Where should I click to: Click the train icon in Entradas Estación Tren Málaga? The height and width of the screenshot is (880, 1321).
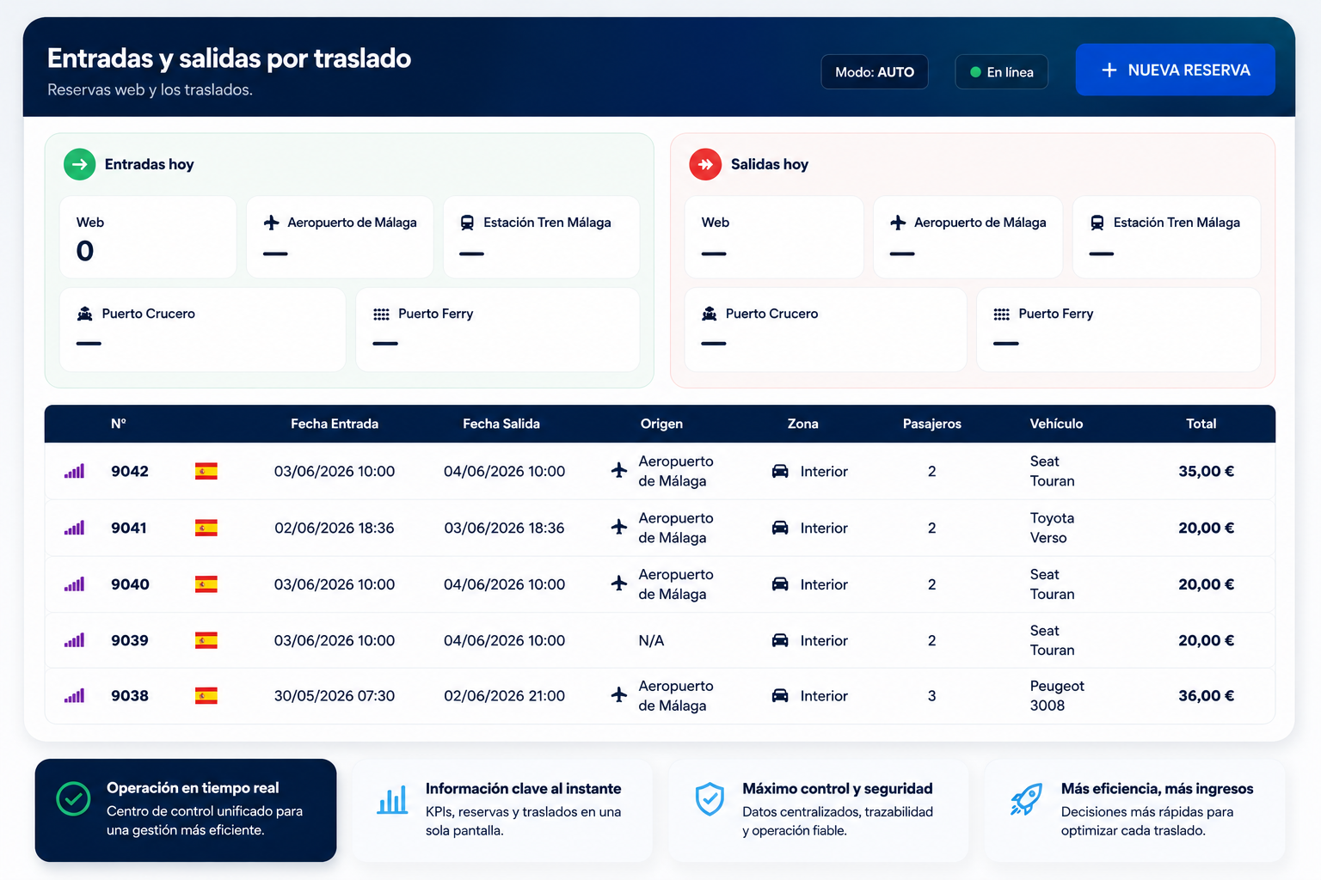tap(467, 223)
